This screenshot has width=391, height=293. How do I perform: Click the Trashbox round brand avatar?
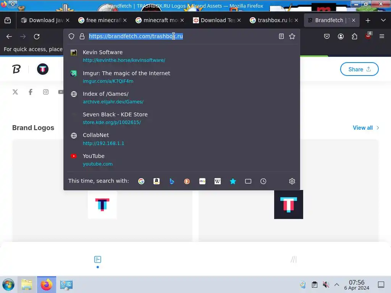pos(43,69)
